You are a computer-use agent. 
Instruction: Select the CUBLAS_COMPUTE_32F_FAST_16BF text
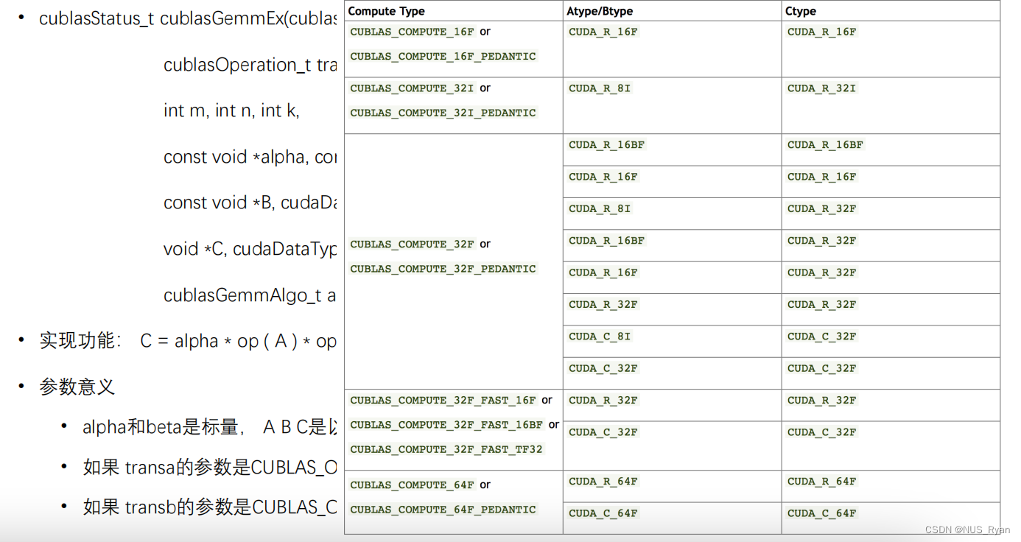[446, 425]
